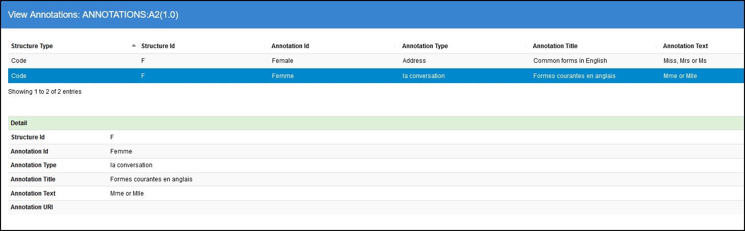Click the Structure Type column header label

[32, 46]
